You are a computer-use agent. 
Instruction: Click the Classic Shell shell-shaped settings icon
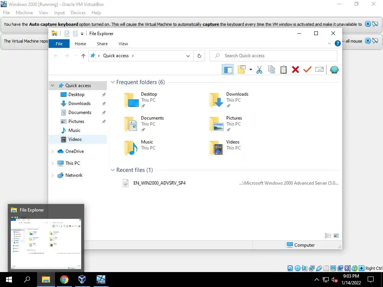coord(334,70)
